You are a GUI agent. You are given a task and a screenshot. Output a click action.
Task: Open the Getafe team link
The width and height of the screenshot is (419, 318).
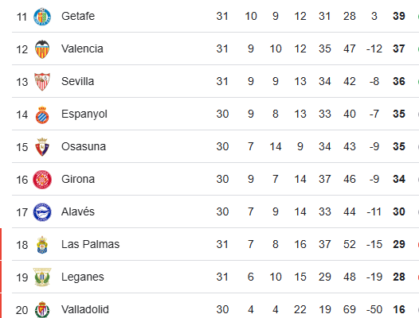(x=78, y=16)
